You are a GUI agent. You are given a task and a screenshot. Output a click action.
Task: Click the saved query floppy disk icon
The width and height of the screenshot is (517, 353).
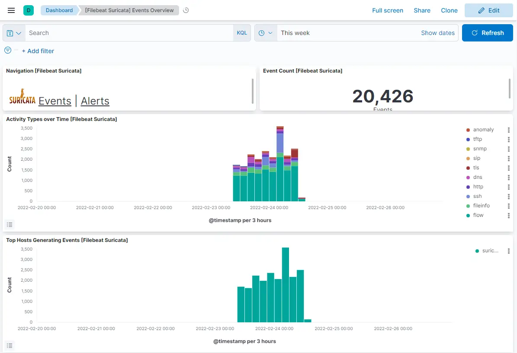[9, 33]
